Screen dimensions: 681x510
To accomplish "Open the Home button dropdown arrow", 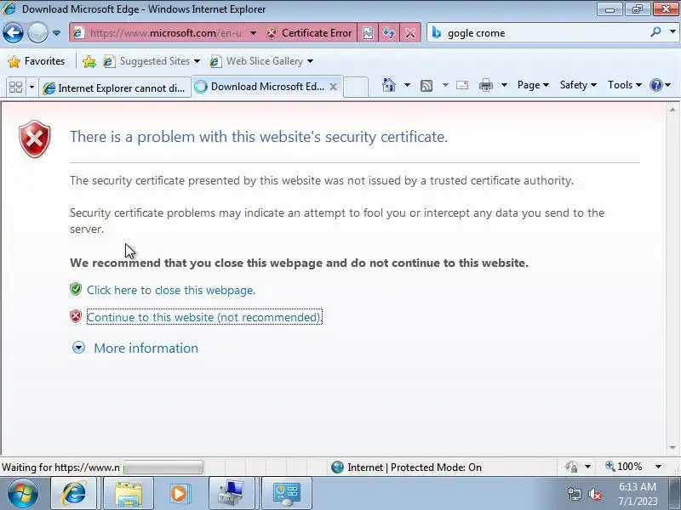I will pos(407,85).
